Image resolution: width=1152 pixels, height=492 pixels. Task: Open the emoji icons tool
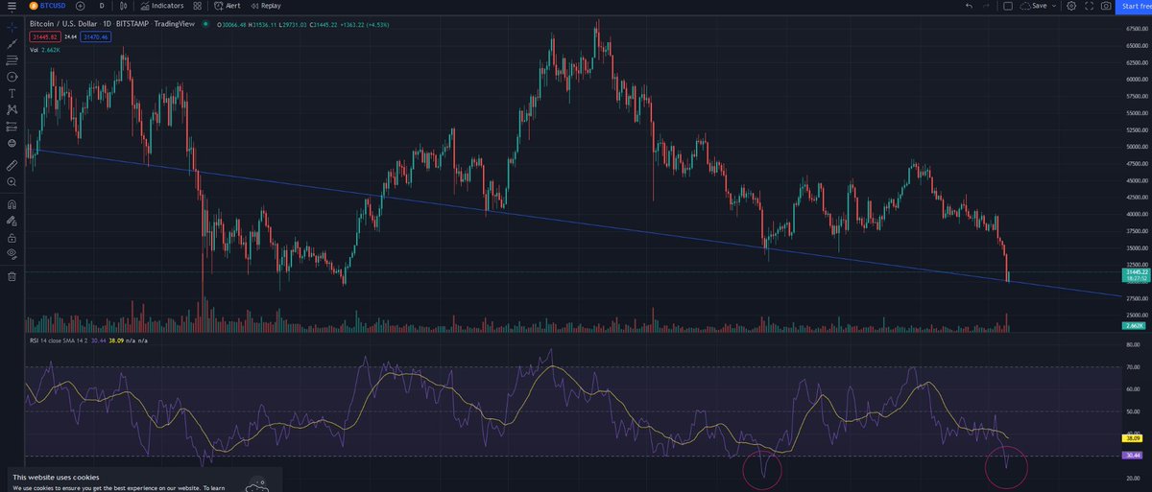(12, 143)
